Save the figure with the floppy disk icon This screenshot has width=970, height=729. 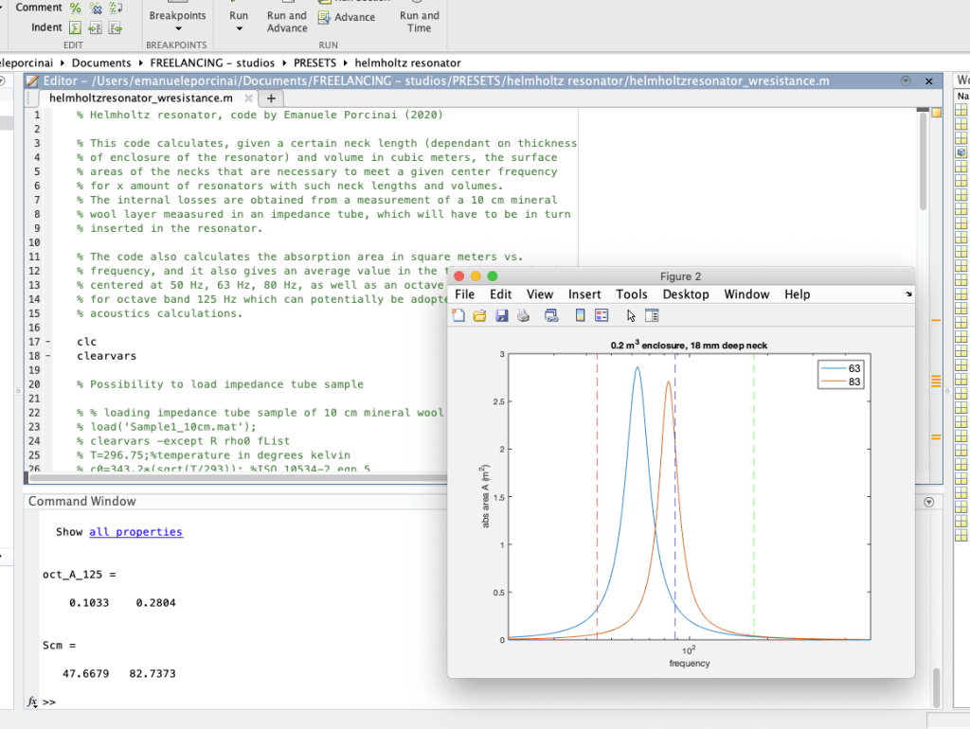501,316
